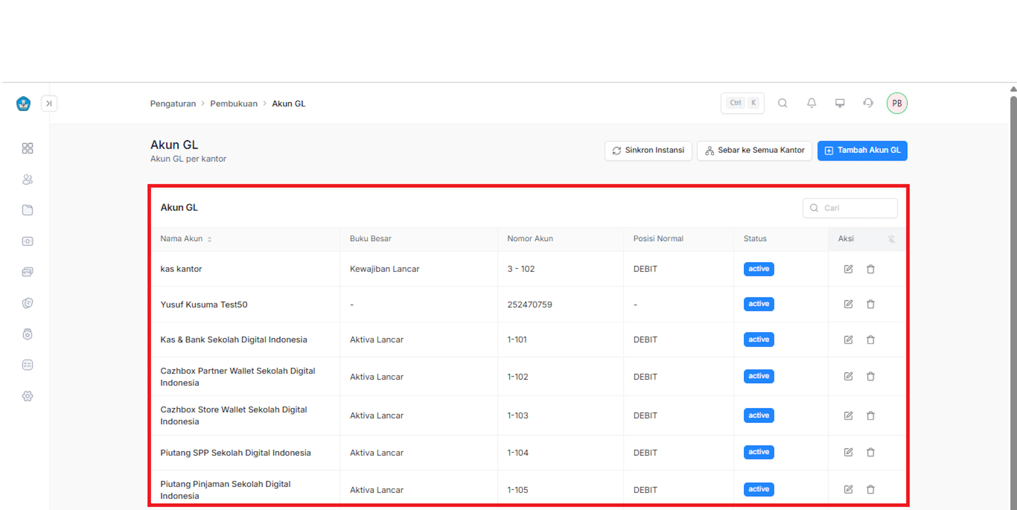Open the notifications bell
Screen dimensions: 1017x510
811,103
